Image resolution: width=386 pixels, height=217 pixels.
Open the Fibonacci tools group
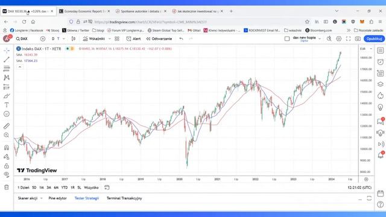pyautogui.click(x=7, y=69)
